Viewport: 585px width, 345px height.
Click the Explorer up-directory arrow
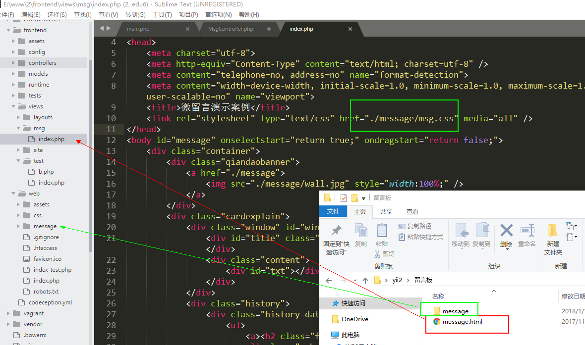click(365, 281)
